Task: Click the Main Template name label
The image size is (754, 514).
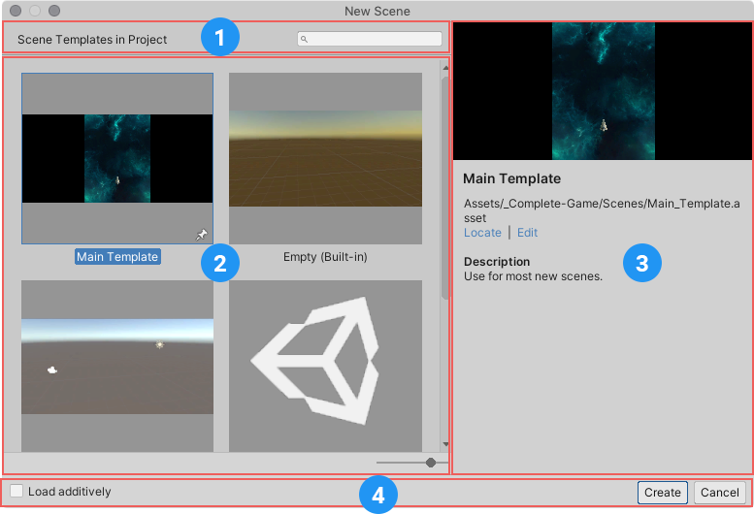Action: (117, 257)
